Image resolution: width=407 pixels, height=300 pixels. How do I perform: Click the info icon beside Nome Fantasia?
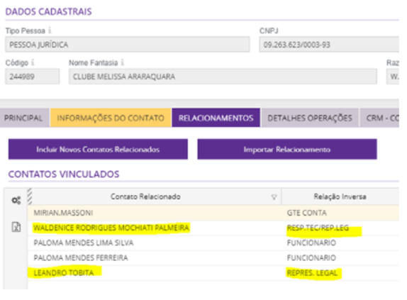point(122,62)
